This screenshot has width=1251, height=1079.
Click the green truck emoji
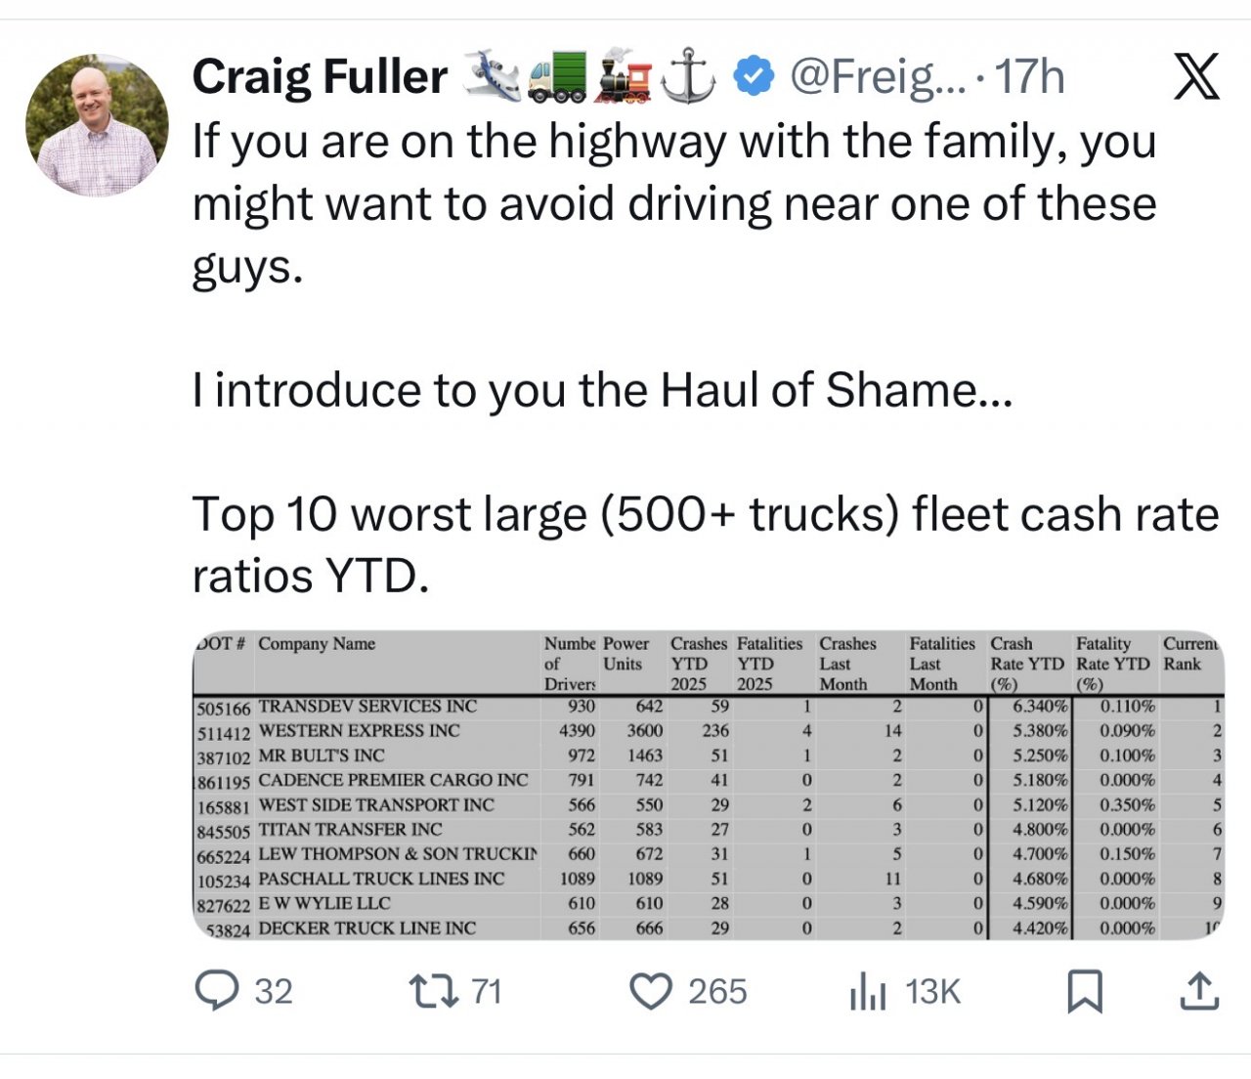pyautogui.click(x=557, y=77)
